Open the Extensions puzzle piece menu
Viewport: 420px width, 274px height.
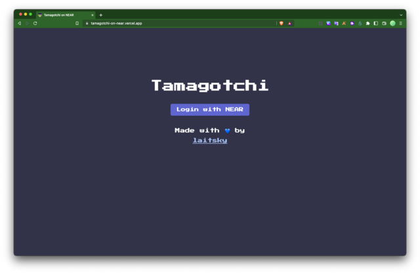[367, 24]
